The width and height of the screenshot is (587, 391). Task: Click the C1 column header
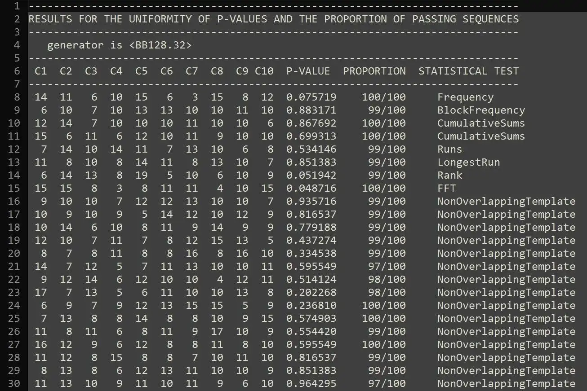pyautogui.click(x=40, y=71)
